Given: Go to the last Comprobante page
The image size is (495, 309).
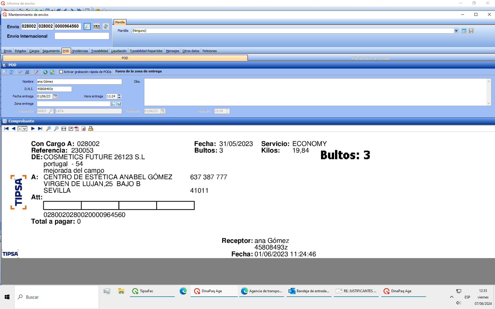Looking at the screenshot, I should [40, 129].
